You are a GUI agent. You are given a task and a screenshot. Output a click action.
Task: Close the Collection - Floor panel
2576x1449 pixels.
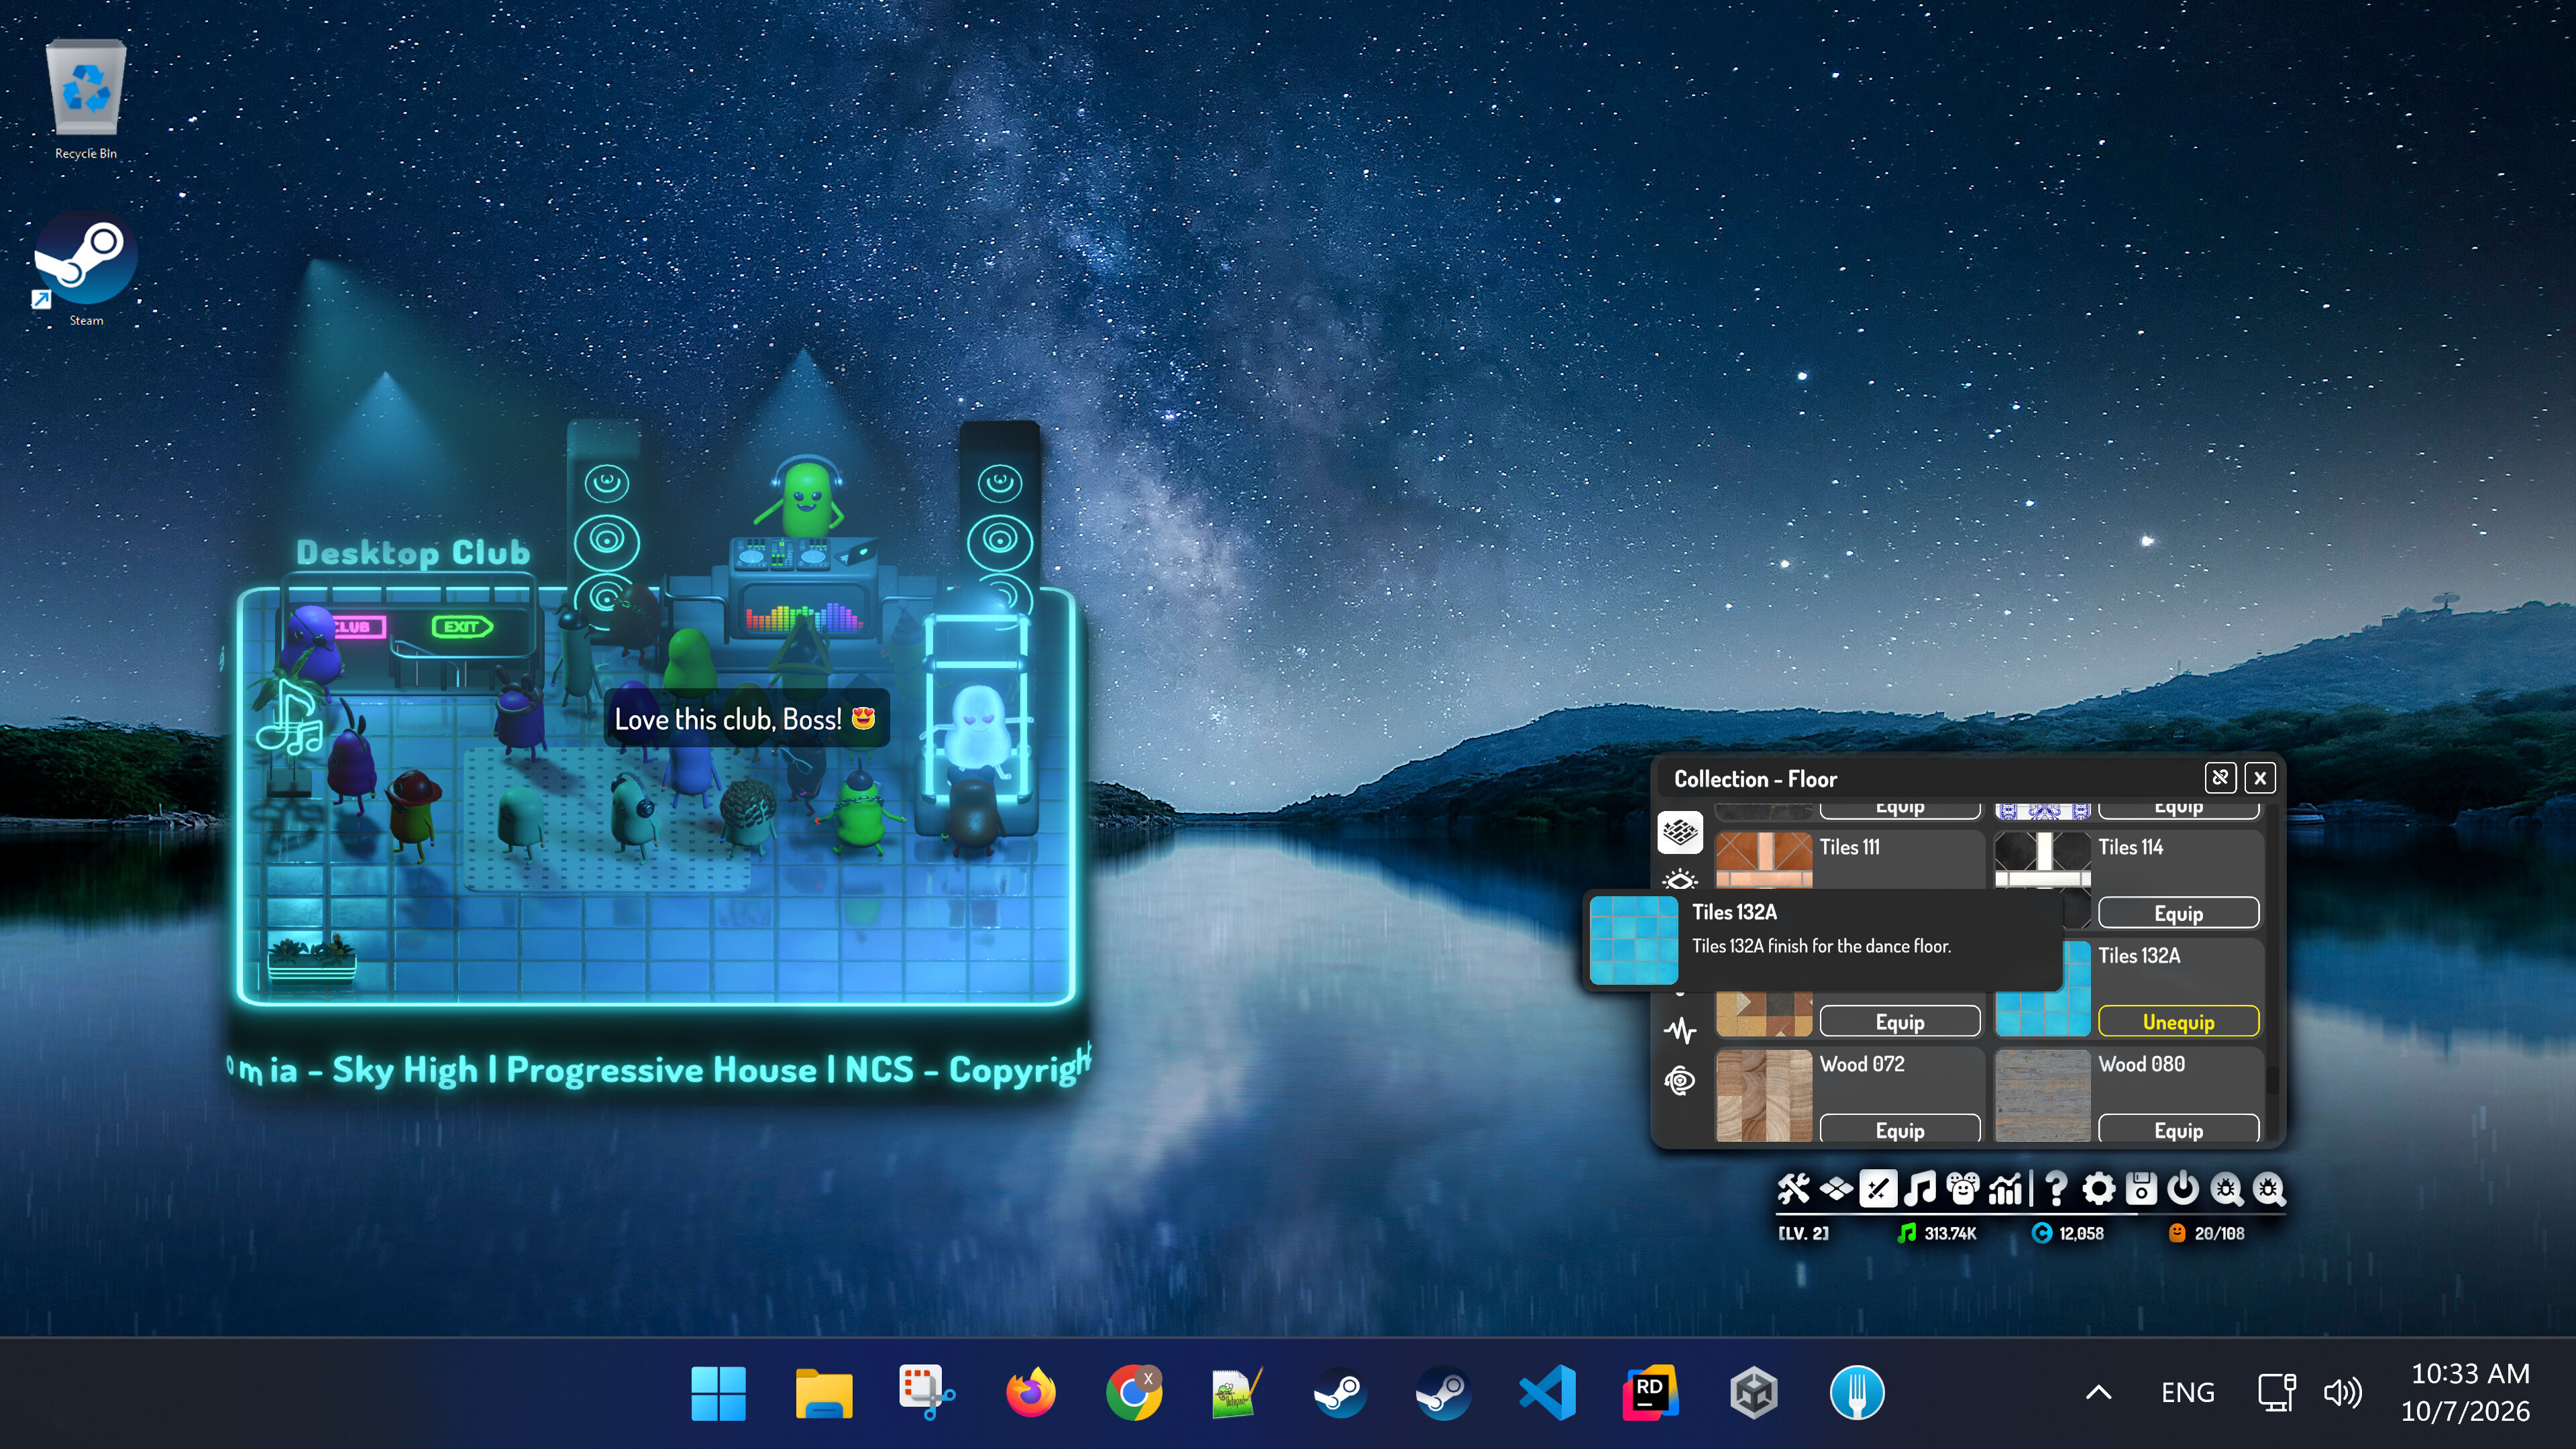tap(2260, 778)
